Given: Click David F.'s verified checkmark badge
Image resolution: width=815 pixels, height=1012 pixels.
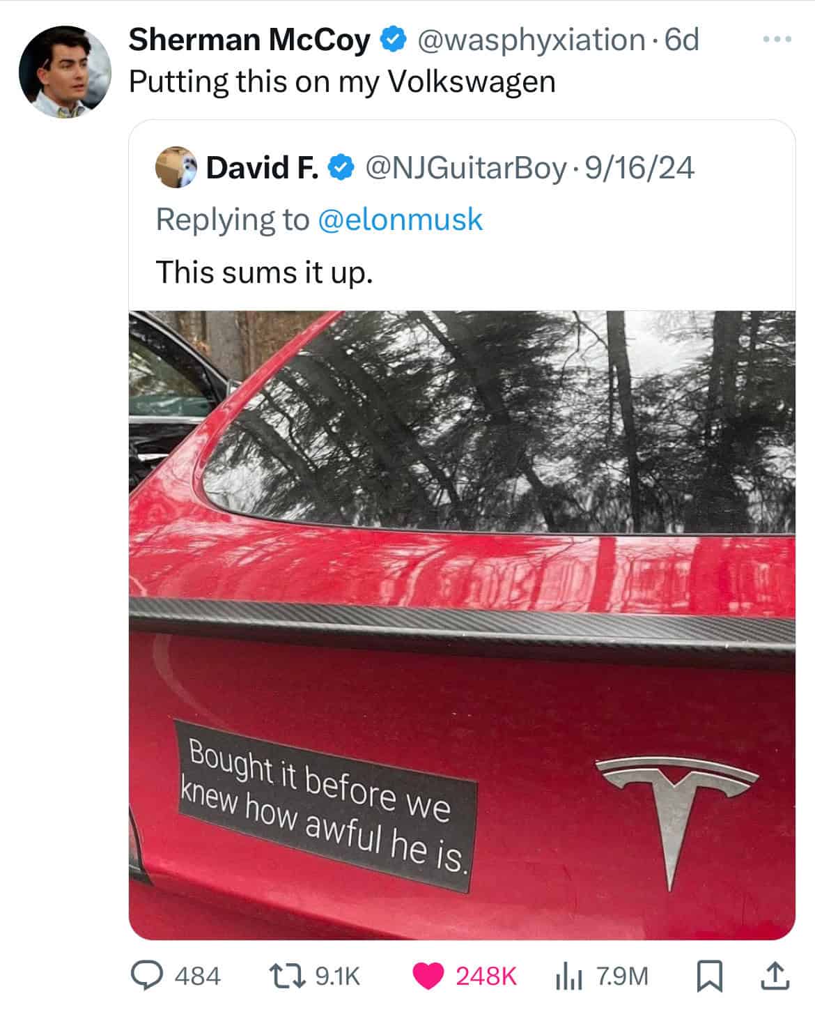Looking at the screenshot, I should pos(339,168).
